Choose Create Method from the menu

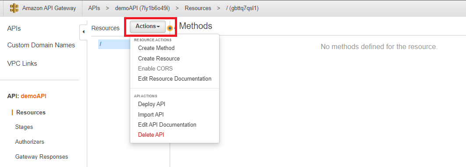click(x=157, y=48)
